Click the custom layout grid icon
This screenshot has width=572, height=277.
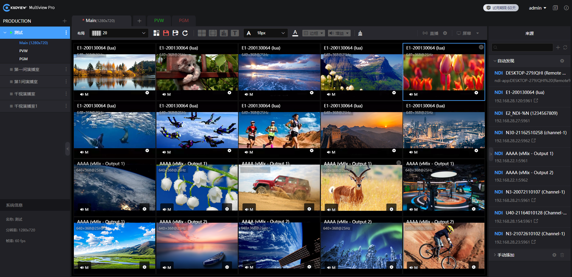pos(156,33)
